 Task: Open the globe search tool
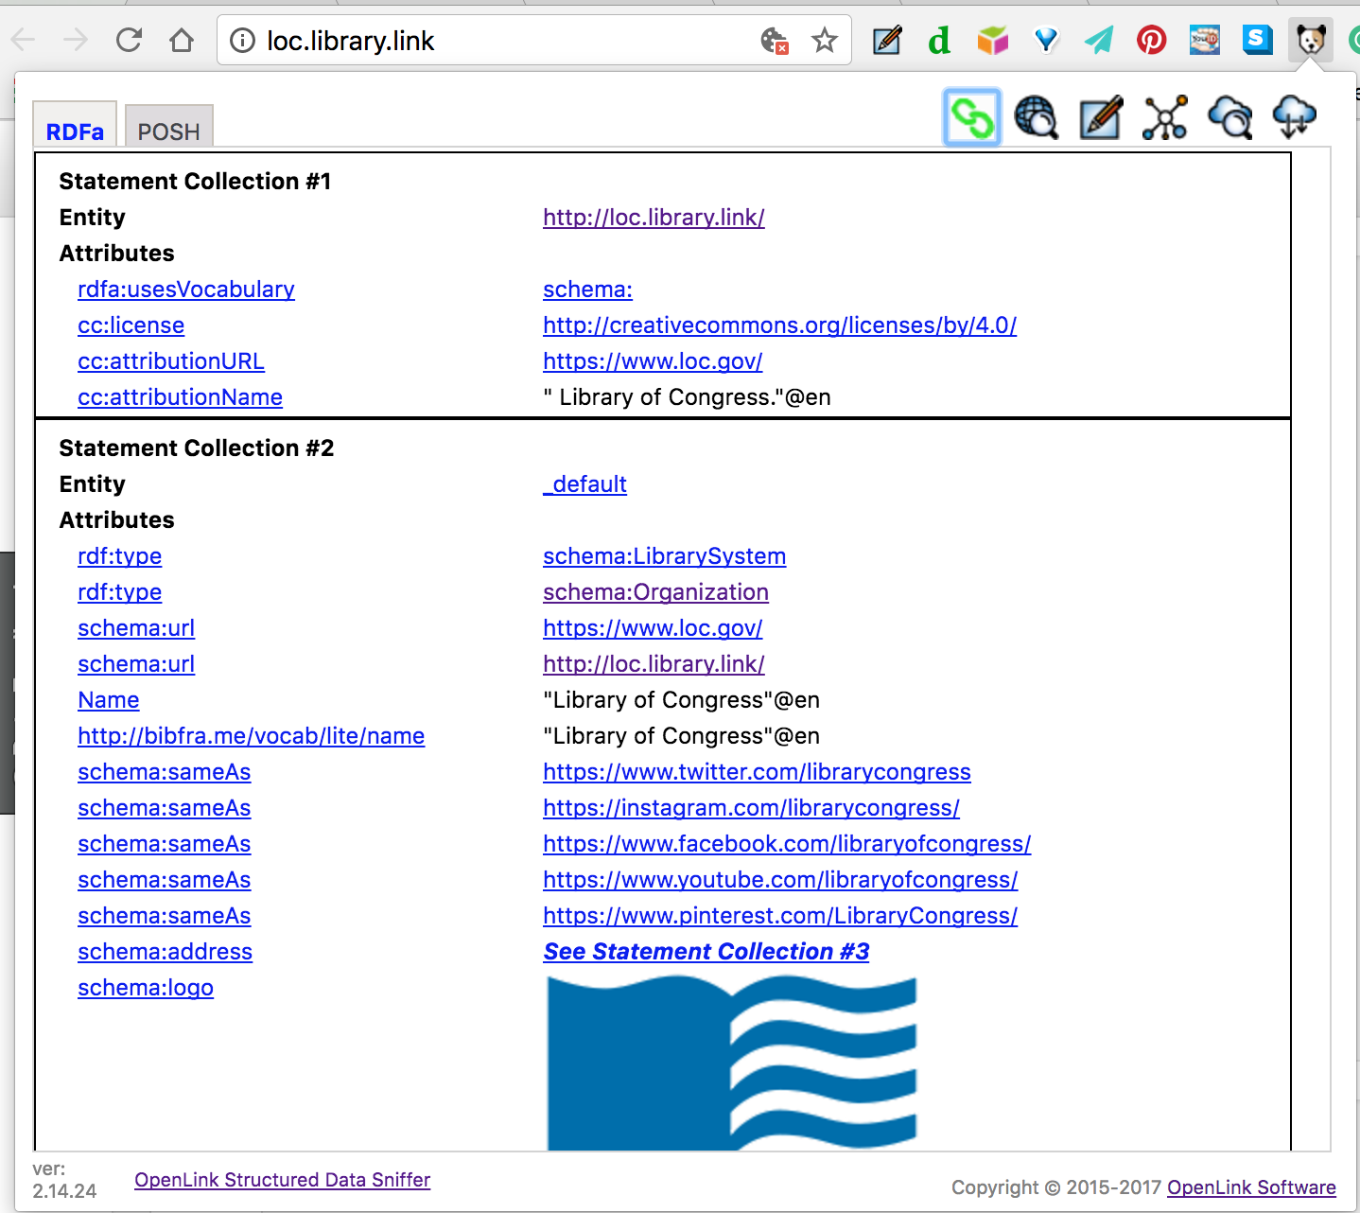1037,116
